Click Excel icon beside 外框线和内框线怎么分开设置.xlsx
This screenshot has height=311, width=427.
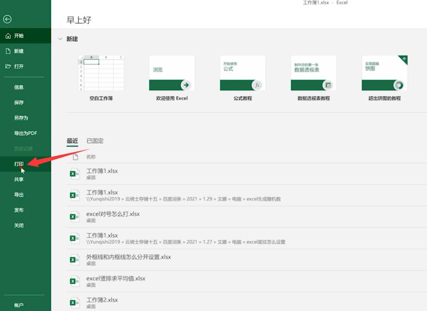[74, 260]
